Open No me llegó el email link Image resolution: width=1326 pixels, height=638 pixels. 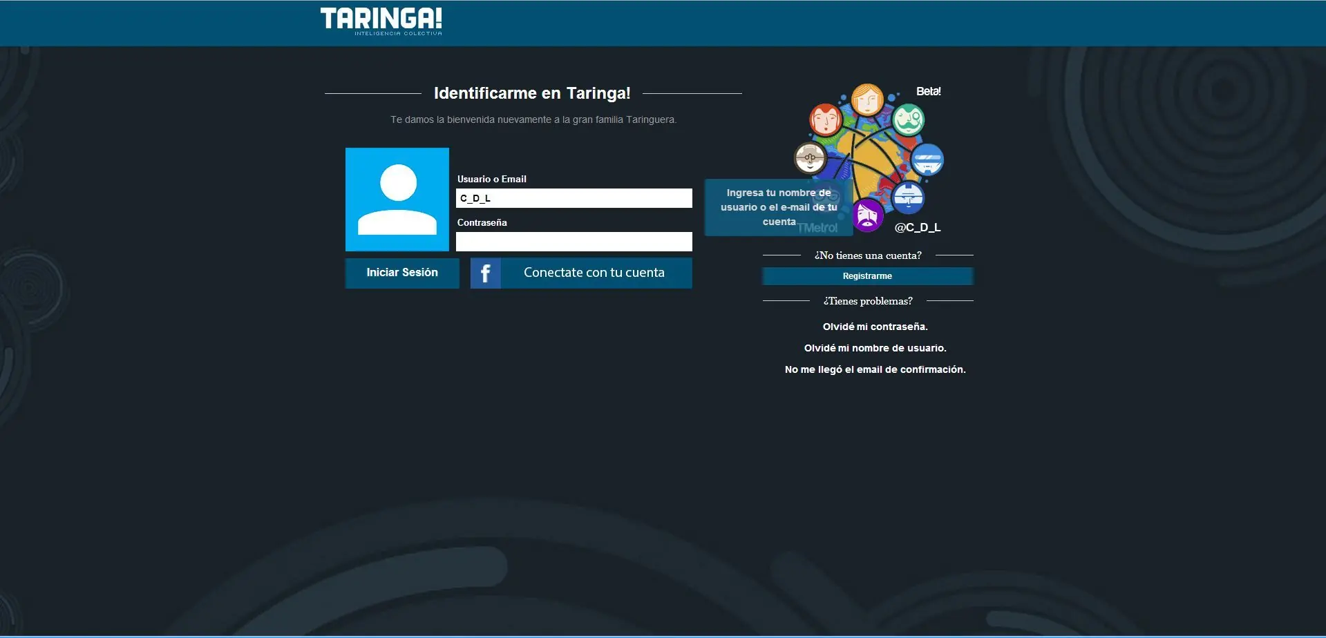(875, 369)
